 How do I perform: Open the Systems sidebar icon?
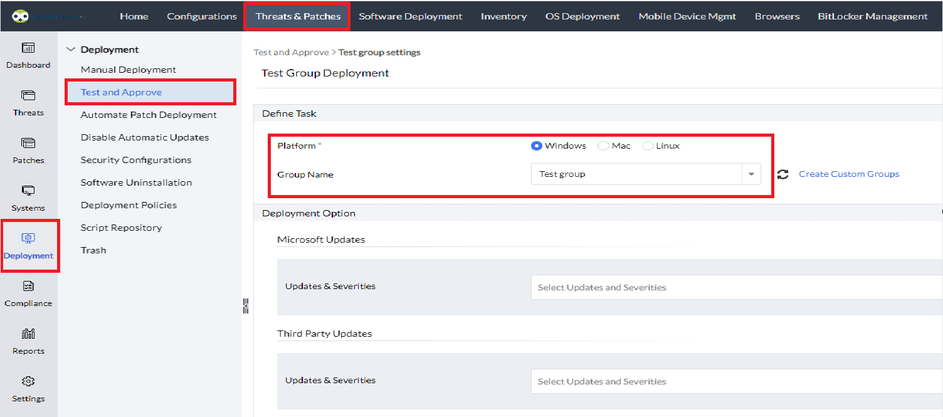point(28,191)
